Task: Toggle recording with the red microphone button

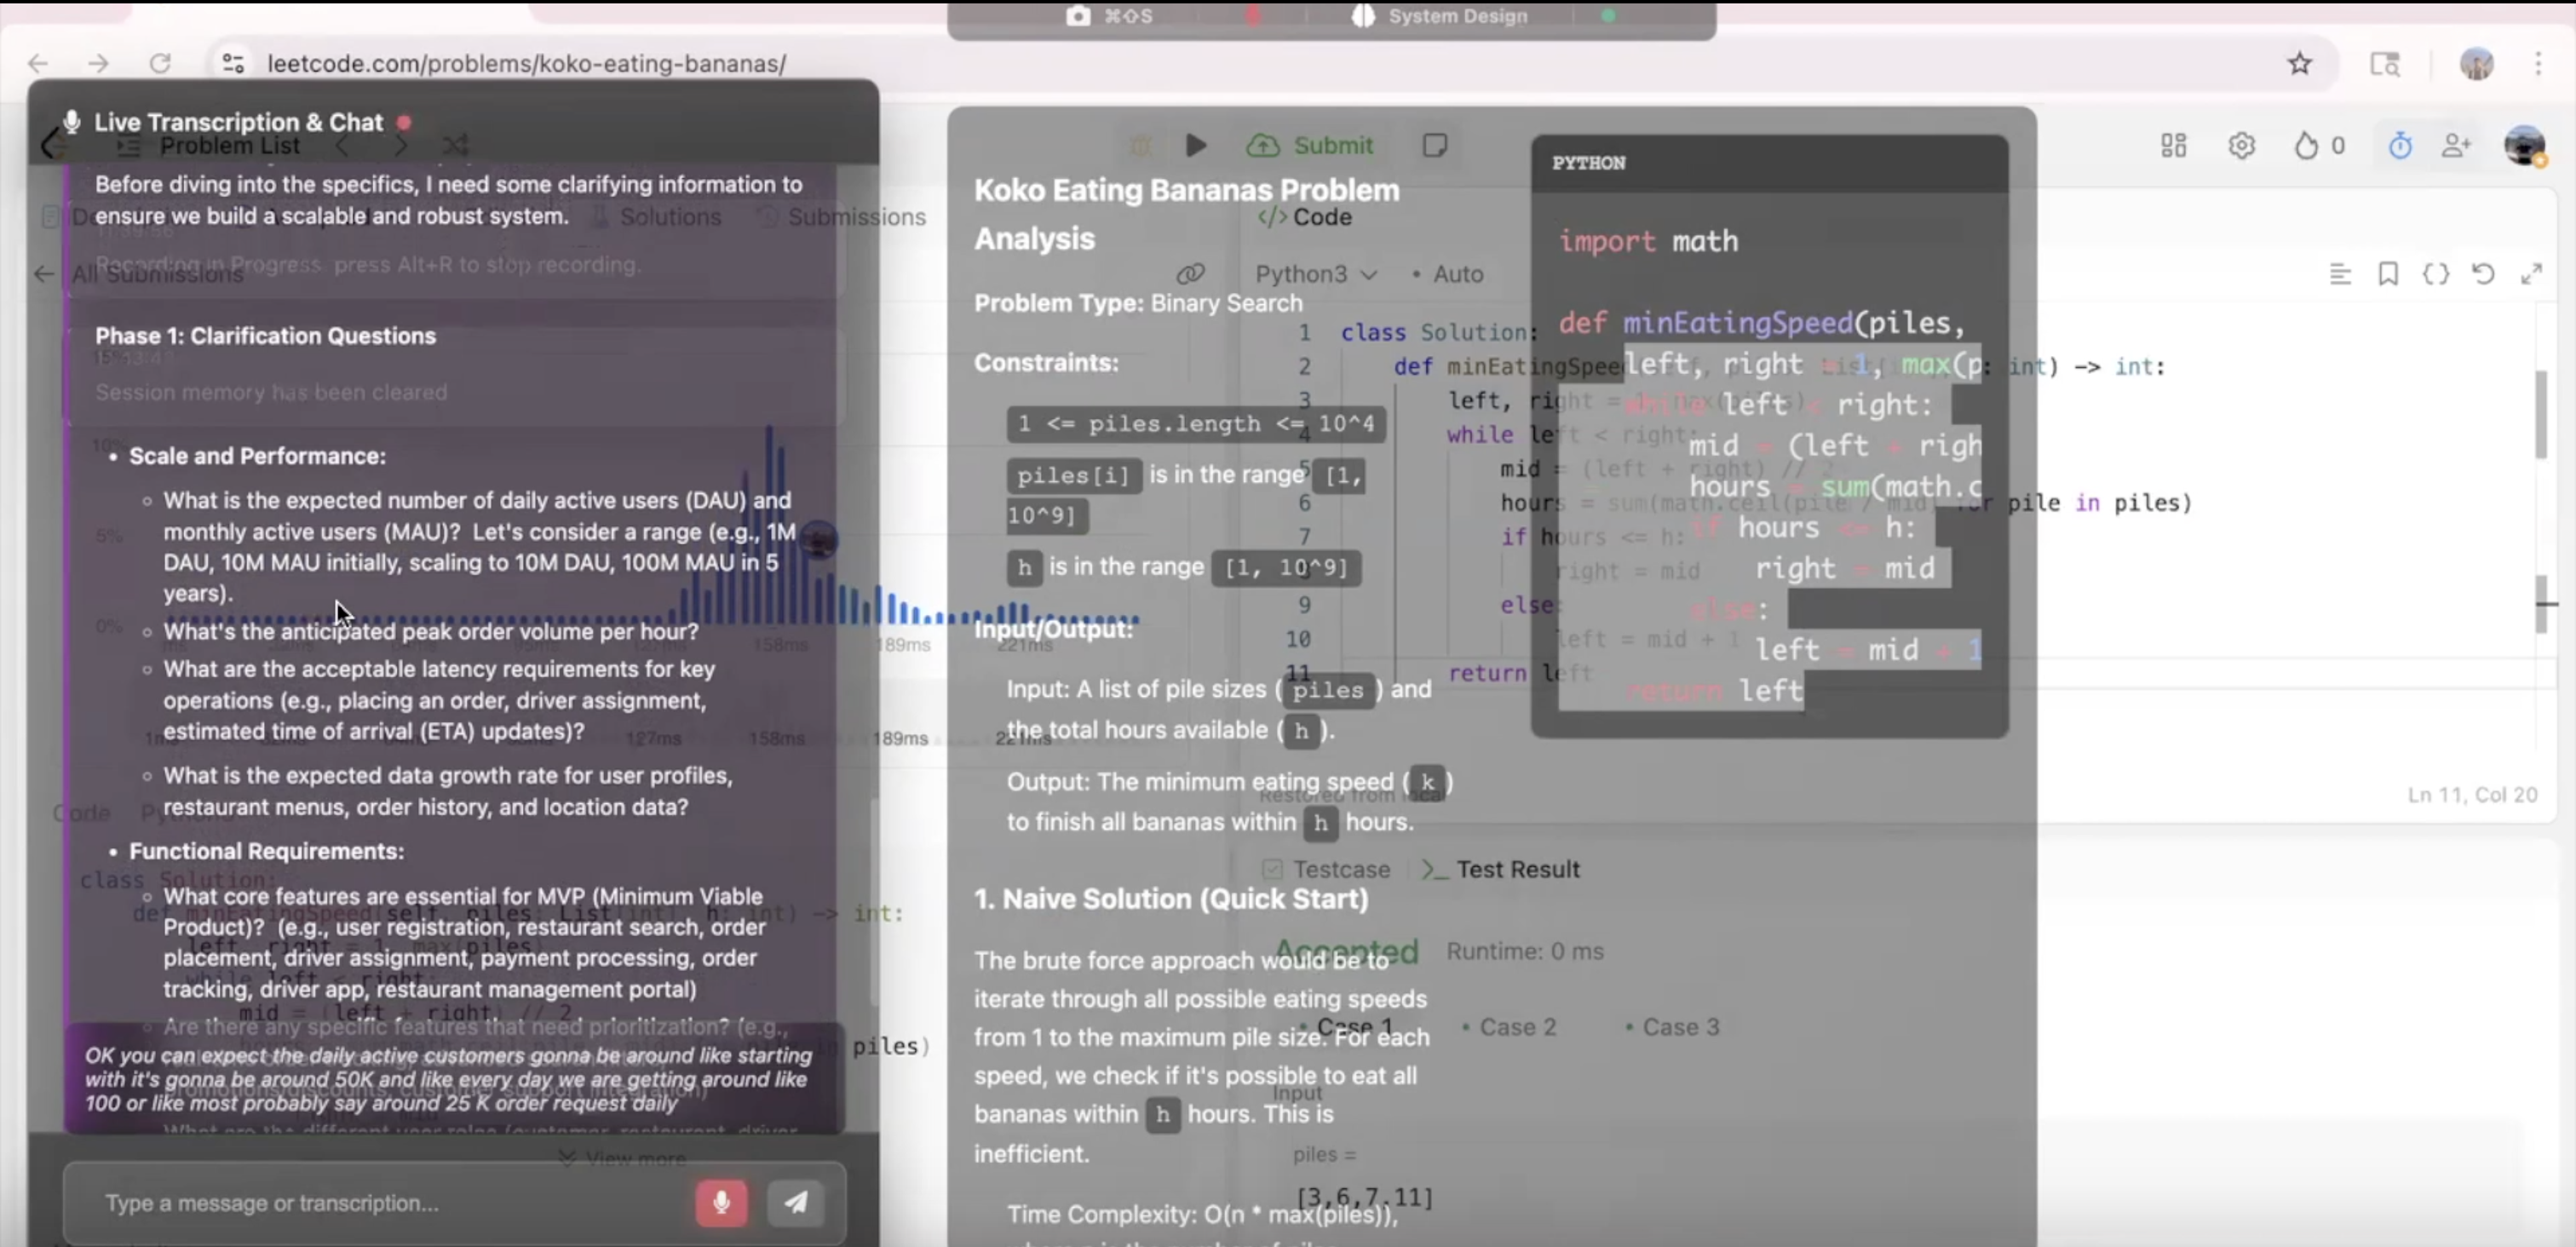Action: pyautogui.click(x=721, y=1202)
